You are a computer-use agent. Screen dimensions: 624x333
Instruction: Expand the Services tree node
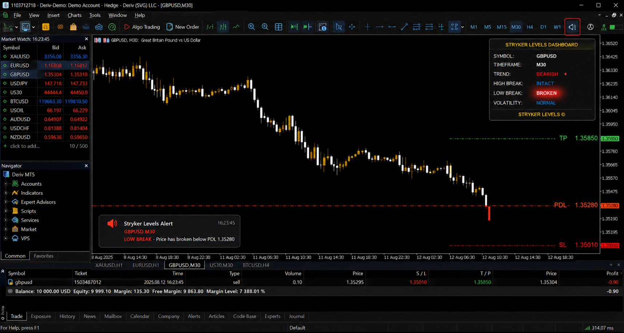coord(6,220)
